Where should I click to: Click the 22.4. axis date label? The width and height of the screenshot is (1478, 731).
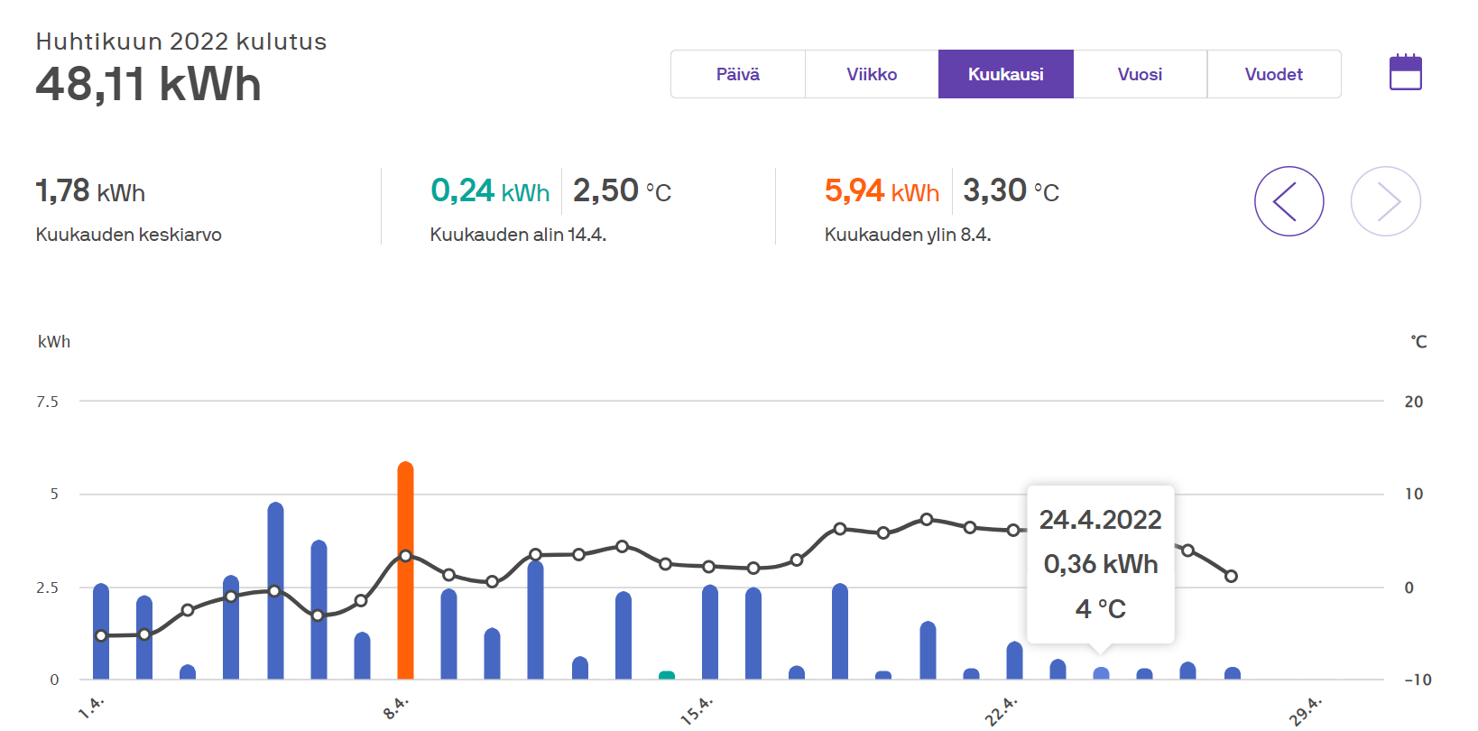[x=1001, y=710]
